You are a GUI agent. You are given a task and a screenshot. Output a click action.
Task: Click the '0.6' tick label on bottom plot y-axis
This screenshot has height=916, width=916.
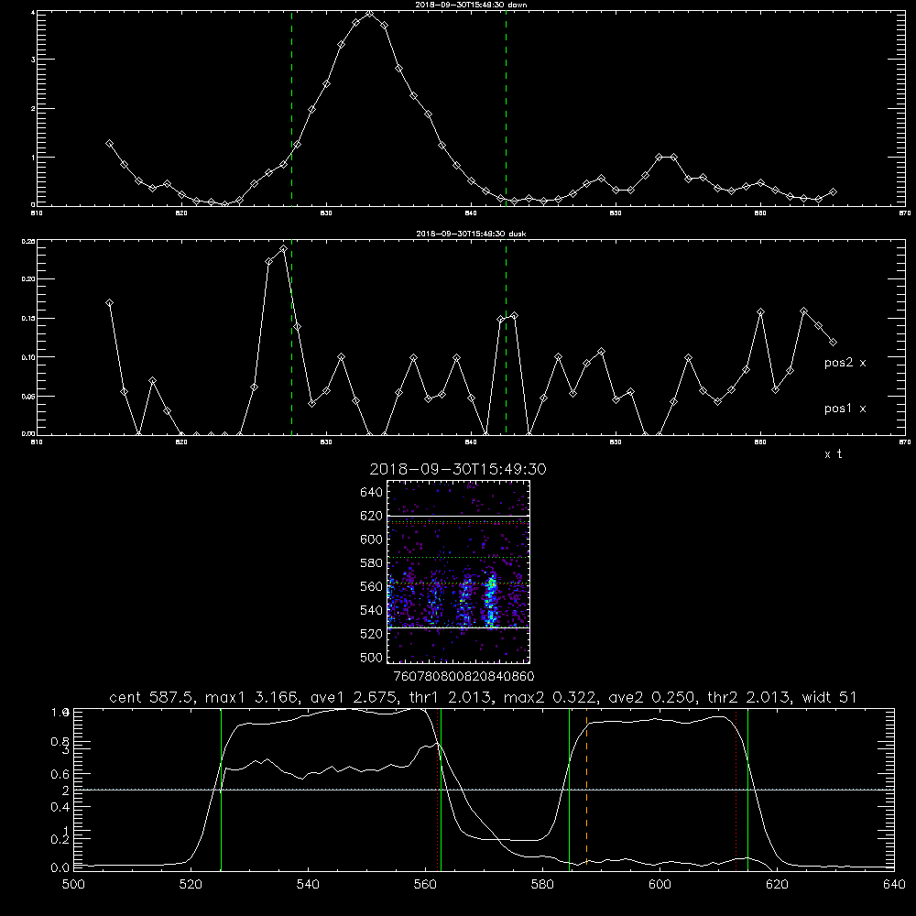[x=60, y=774]
